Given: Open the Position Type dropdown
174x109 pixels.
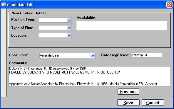Looking at the screenshot, I should (69, 20).
